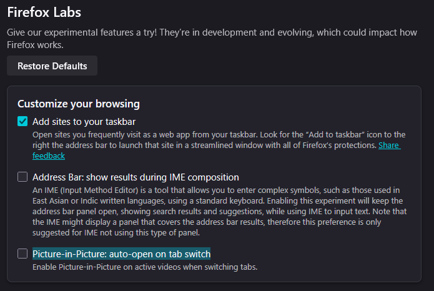Click the Restore Defaults button
The height and width of the screenshot is (291, 434).
click(52, 66)
